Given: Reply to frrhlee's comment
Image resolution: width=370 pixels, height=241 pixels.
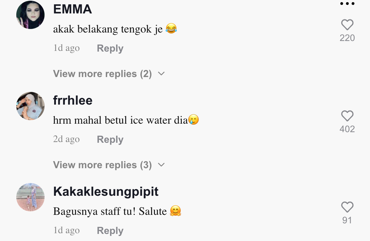Looking at the screenshot, I should point(110,140).
